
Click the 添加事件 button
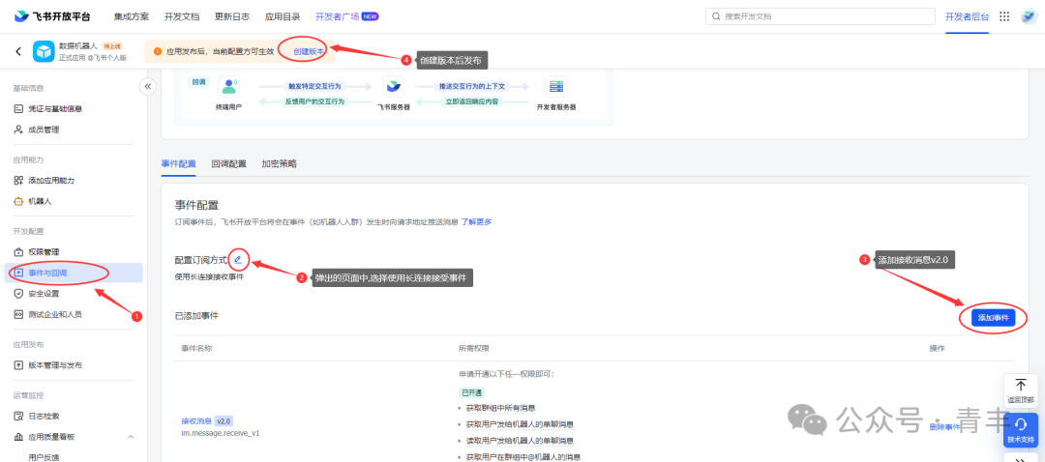(x=993, y=318)
